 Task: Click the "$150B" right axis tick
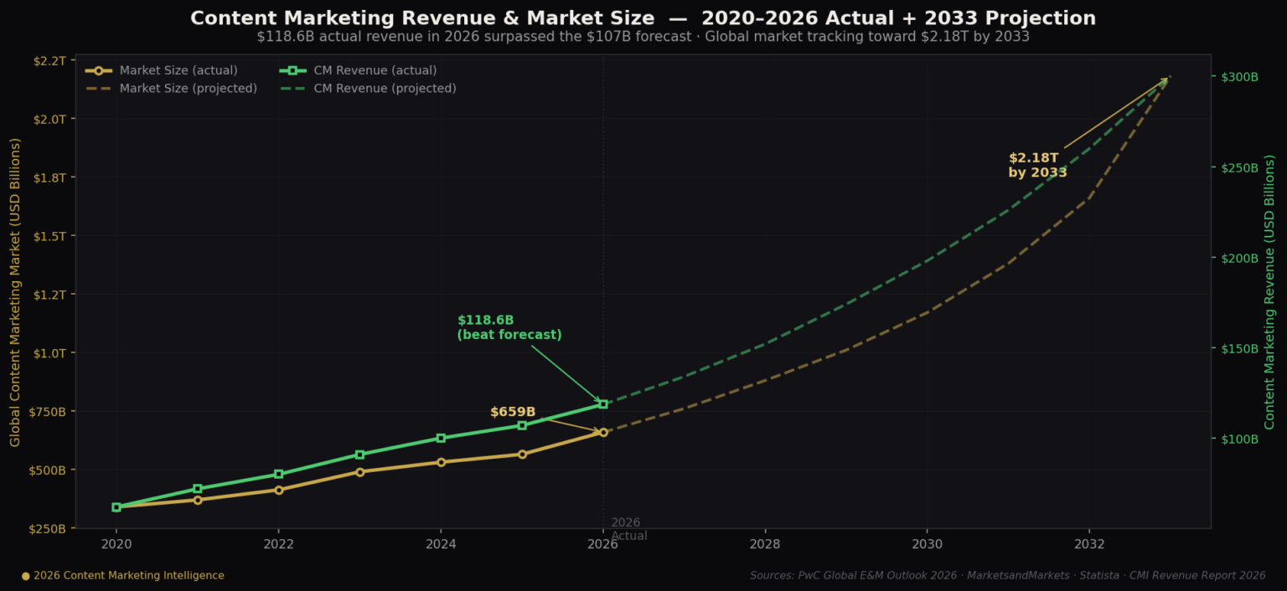[x=1240, y=348]
